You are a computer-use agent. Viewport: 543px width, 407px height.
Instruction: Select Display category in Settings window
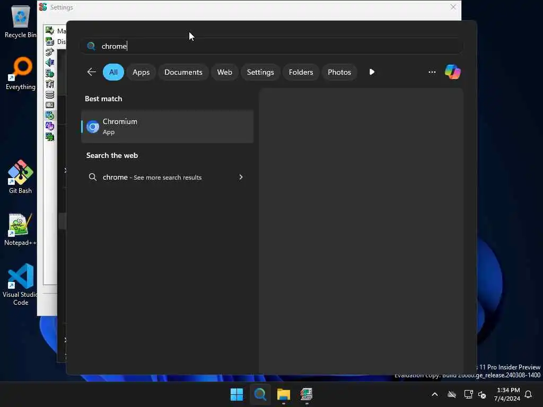(55, 41)
